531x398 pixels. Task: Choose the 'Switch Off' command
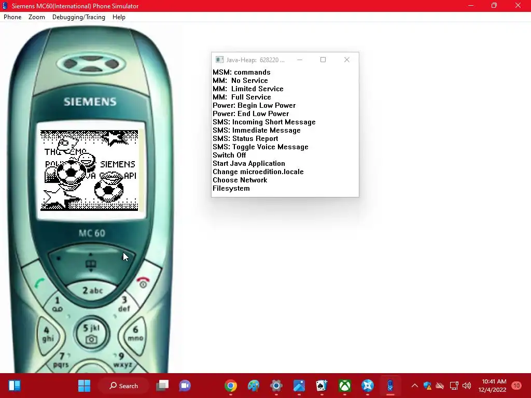tap(229, 155)
